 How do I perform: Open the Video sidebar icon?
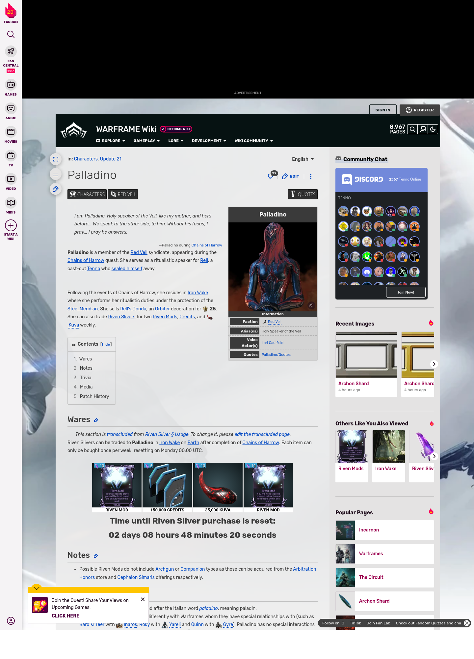point(11,179)
